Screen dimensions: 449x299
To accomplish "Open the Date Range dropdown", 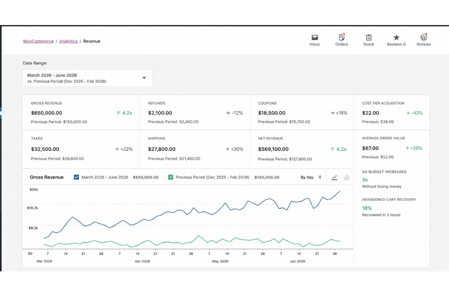I will coord(88,78).
